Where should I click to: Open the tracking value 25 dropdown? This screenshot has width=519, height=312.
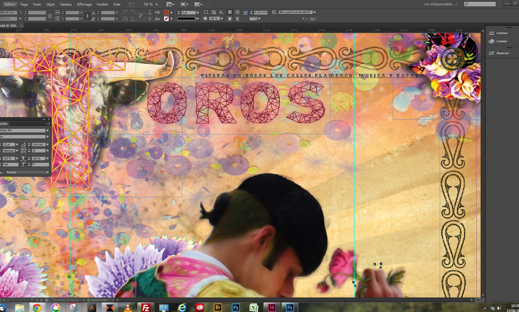[47, 150]
